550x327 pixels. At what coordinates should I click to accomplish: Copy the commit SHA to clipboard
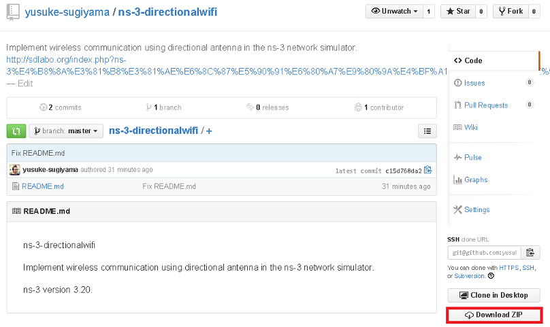click(x=427, y=170)
